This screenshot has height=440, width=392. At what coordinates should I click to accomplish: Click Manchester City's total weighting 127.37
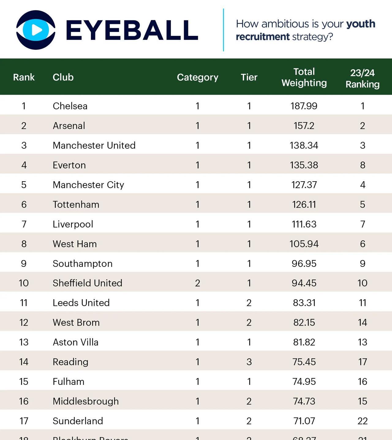pos(304,185)
